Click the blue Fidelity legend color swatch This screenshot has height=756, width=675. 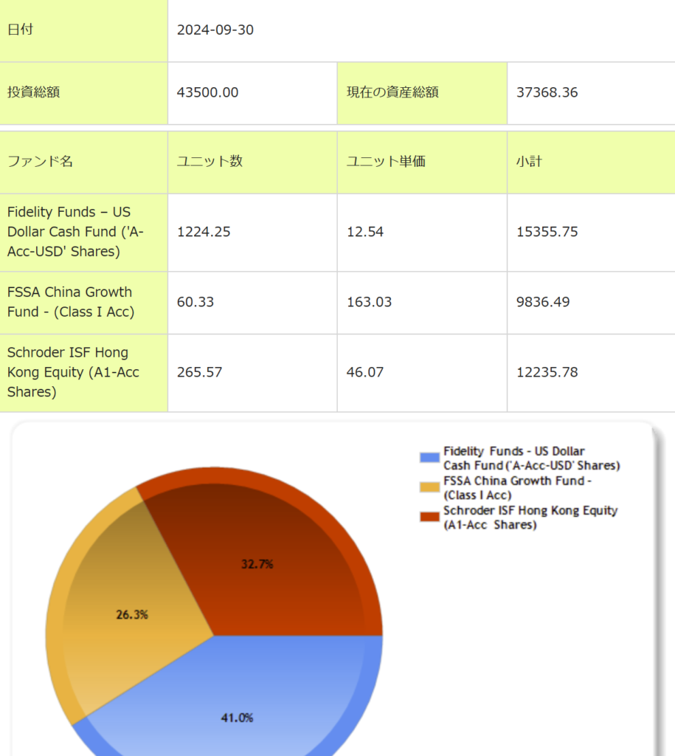429,458
